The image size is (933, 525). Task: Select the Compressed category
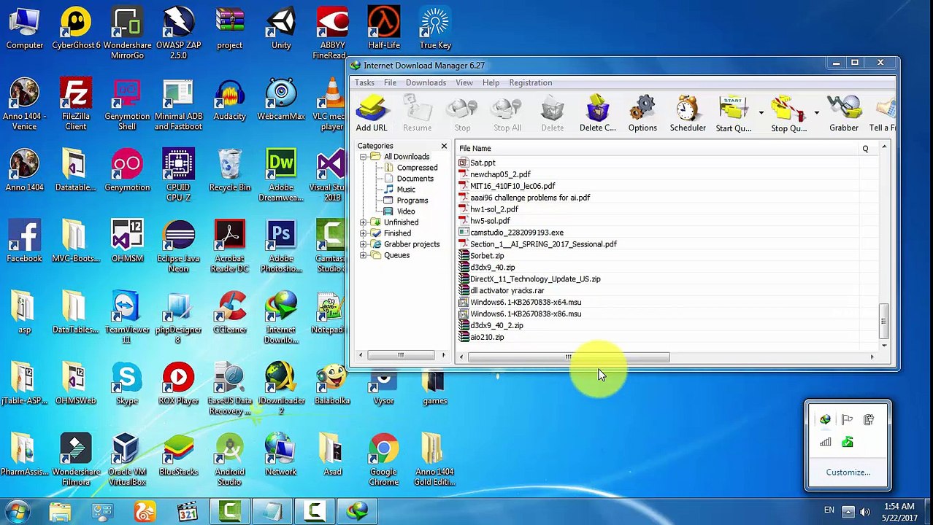click(x=417, y=168)
